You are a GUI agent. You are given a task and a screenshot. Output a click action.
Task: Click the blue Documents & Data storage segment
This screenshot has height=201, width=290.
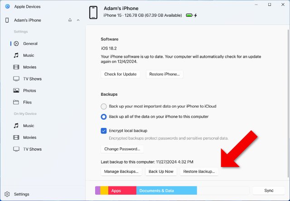point(167,191)
